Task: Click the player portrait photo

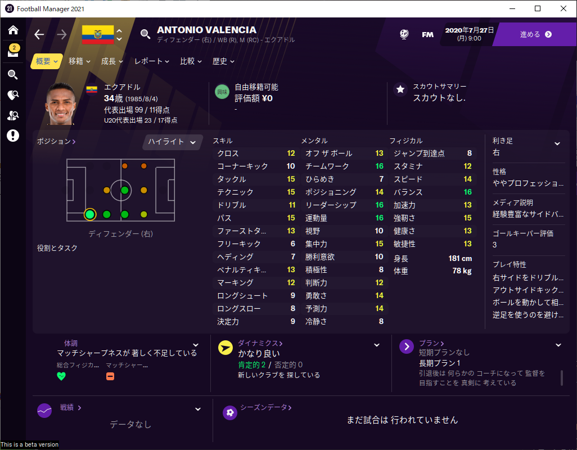Action: 61,103
